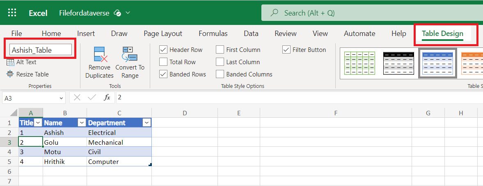Open the app launcher waffle icon
Image resolution: width=483 pixels, height=186 pixels.
pos(12,13)
